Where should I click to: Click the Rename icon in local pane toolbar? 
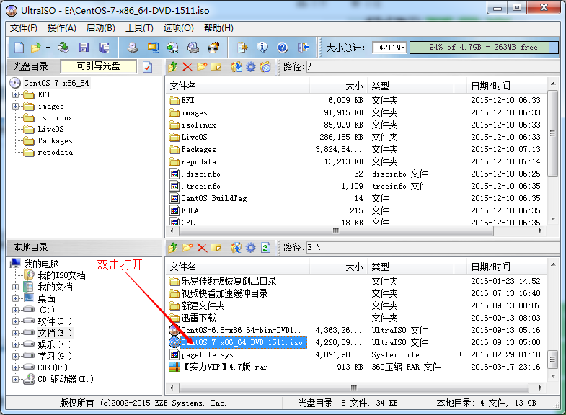216,247
